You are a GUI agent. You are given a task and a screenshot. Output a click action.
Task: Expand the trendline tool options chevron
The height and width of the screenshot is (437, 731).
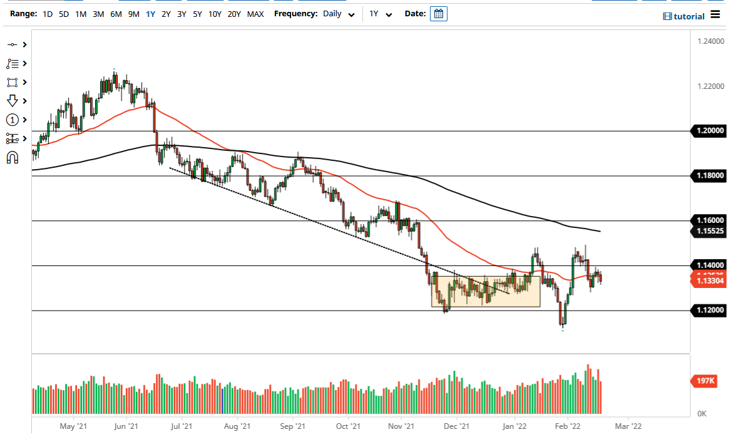[x=24, y=44]
